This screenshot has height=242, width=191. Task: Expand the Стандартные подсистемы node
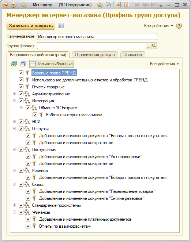(x=14, y=205)
